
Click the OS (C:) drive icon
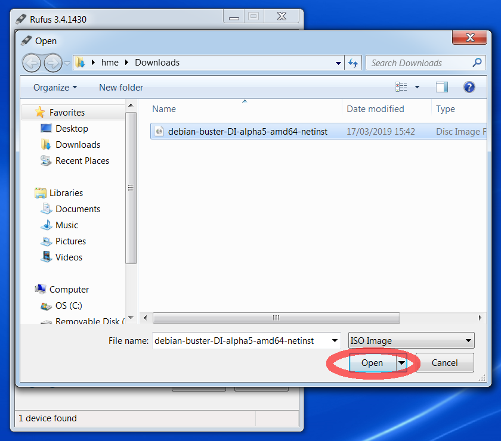pyautogui.click(x=47, y=306)
